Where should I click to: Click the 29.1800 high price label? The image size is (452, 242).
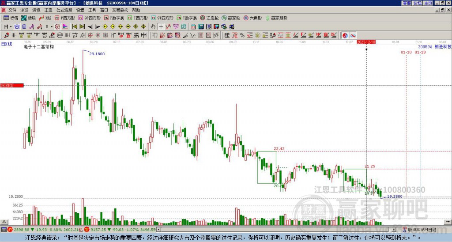pyautogui.click(x=97, y=53)
